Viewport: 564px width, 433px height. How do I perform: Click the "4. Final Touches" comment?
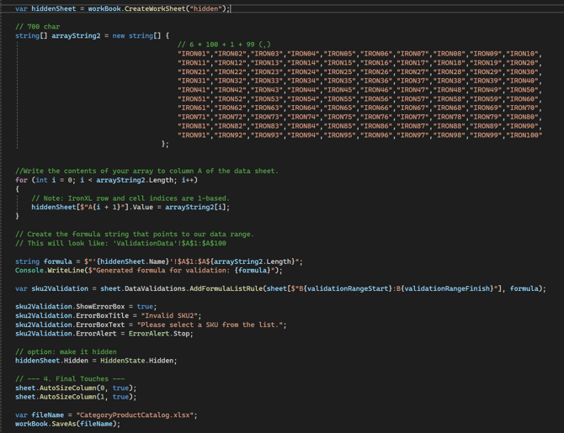pyautogui.click(x=70, y=379)
